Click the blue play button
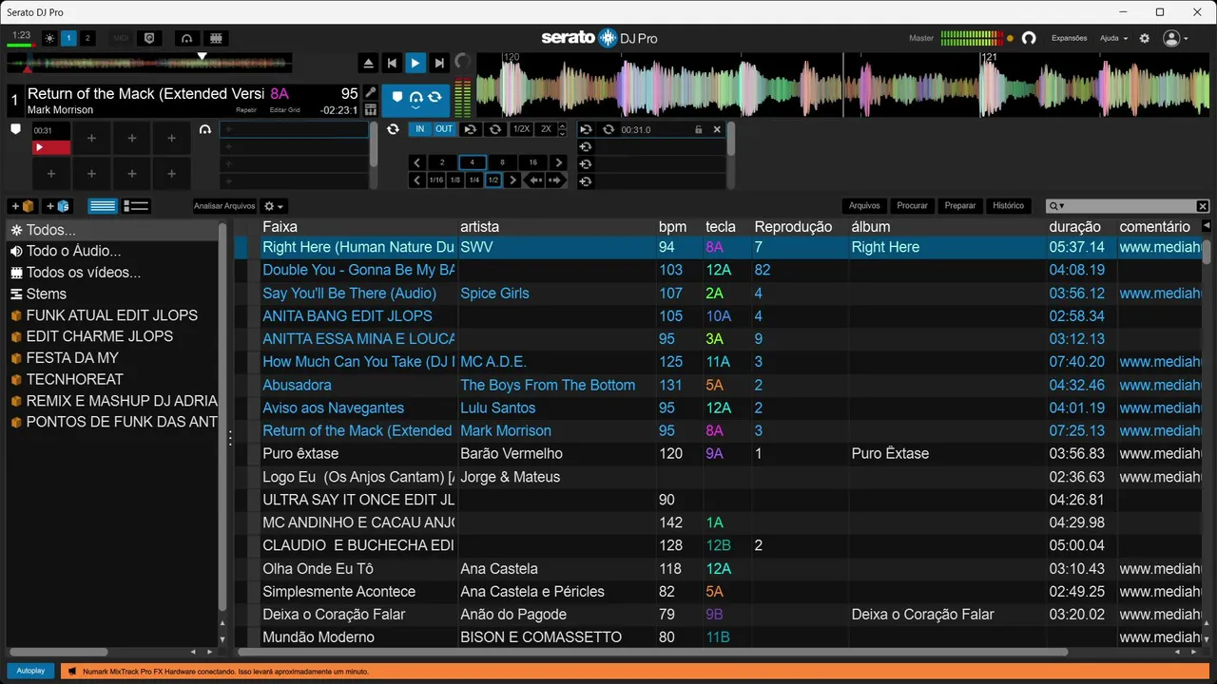The height and width of the screenshot is (684, 1217). click(x=415, y=64)
